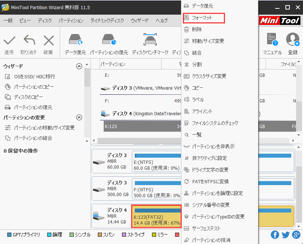Select the K:123 partition row
The image size is (303, 244).
point(143,127)
